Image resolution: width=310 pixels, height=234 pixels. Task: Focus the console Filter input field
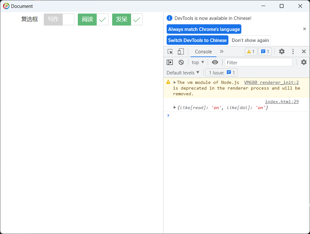click(x=258, y=62)
